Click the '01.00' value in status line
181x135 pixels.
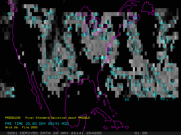pyautogui.click(x=141, y=133)
